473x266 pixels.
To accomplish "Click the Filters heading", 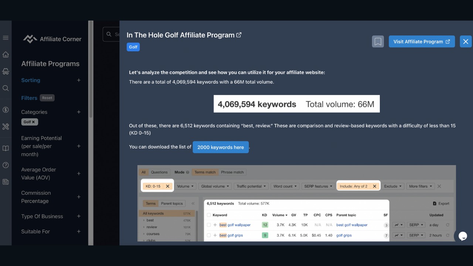I will (29, 98).
